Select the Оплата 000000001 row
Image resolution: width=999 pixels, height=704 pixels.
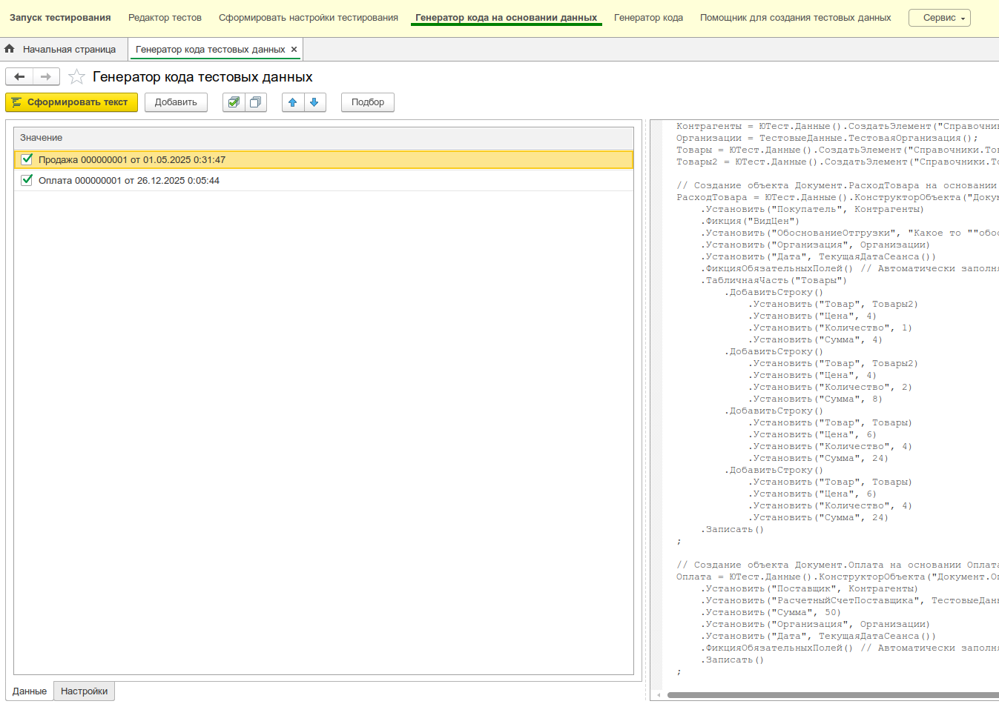tap(129, 180)
